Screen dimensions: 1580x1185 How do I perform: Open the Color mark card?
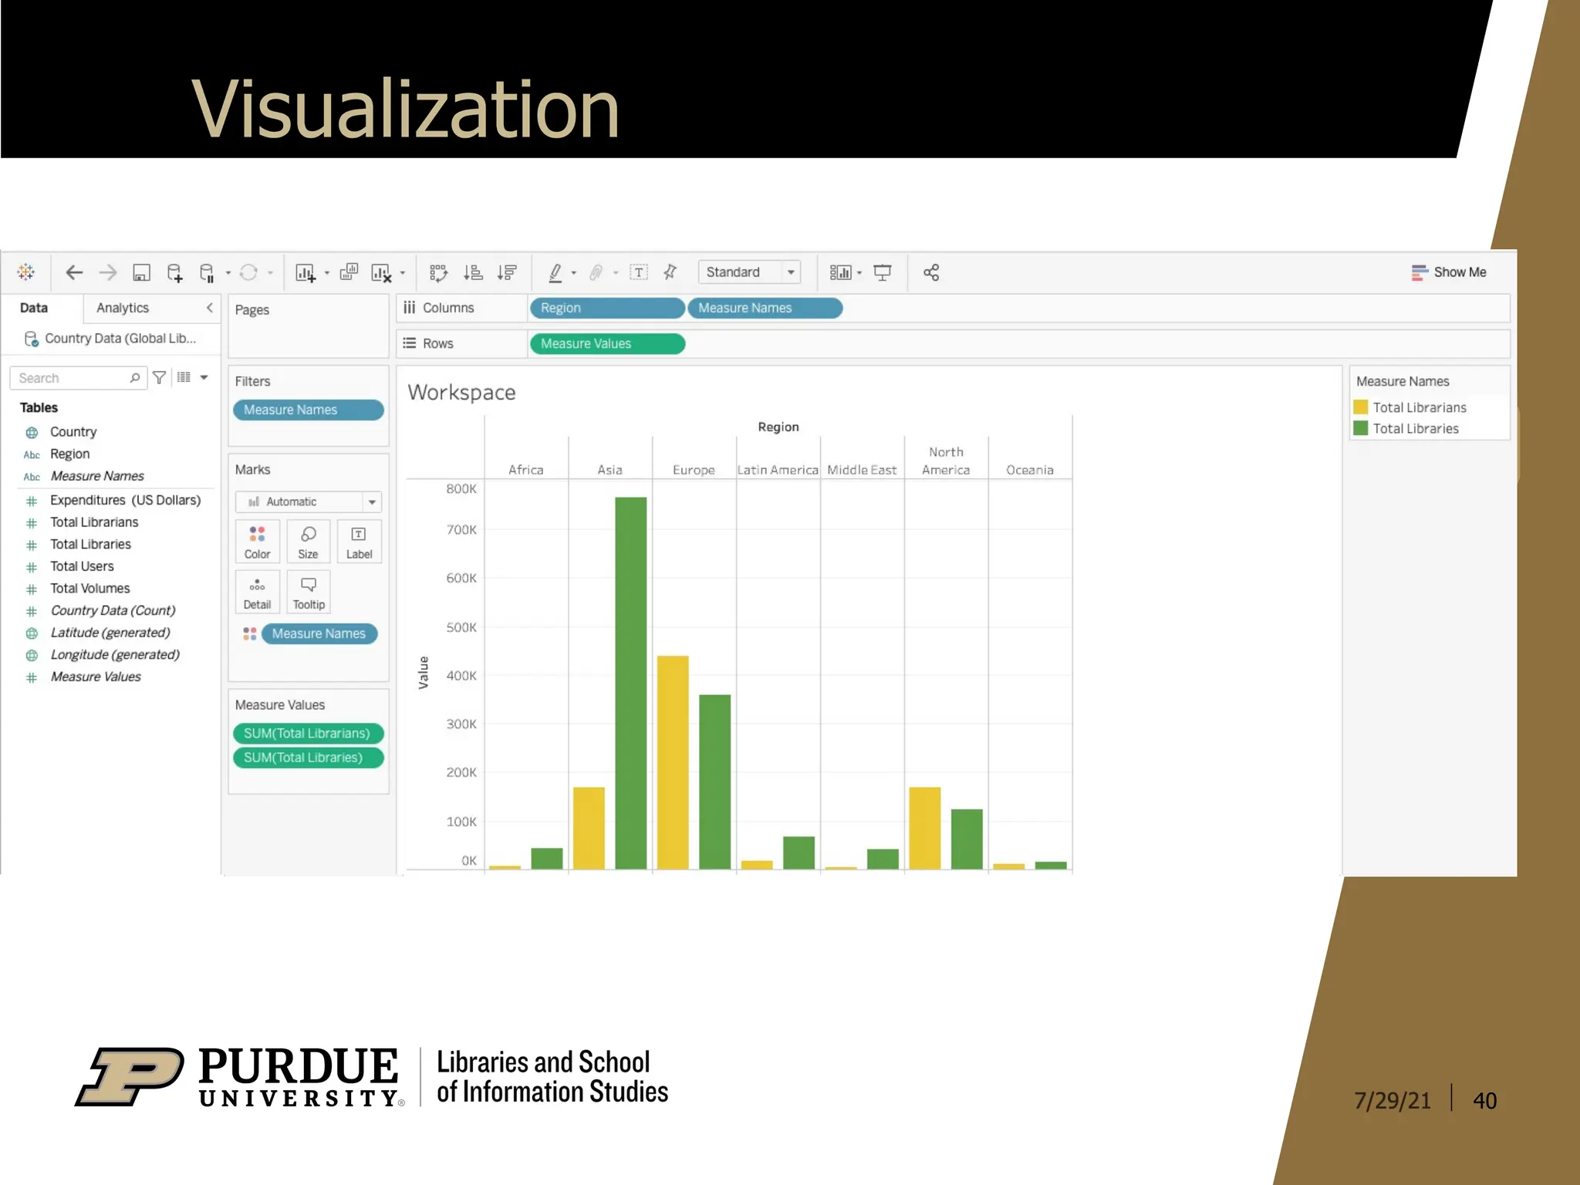[x=257, y=542]
